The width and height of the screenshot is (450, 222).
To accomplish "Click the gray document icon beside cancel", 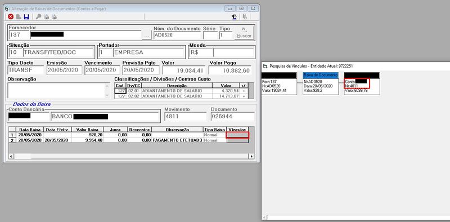I will (19, 17).
